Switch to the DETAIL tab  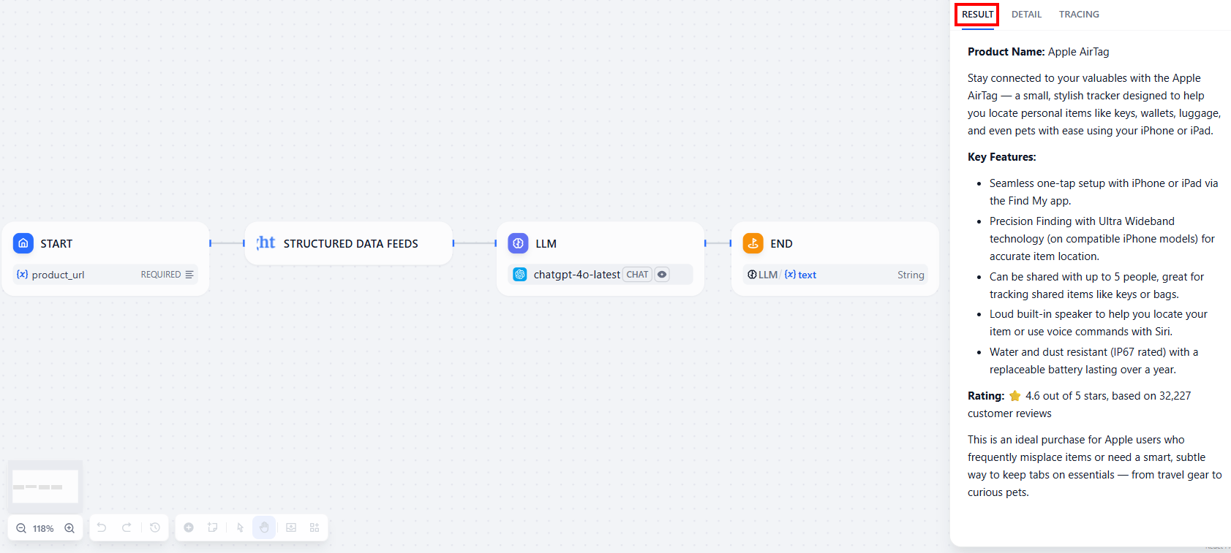(1026, 15)
